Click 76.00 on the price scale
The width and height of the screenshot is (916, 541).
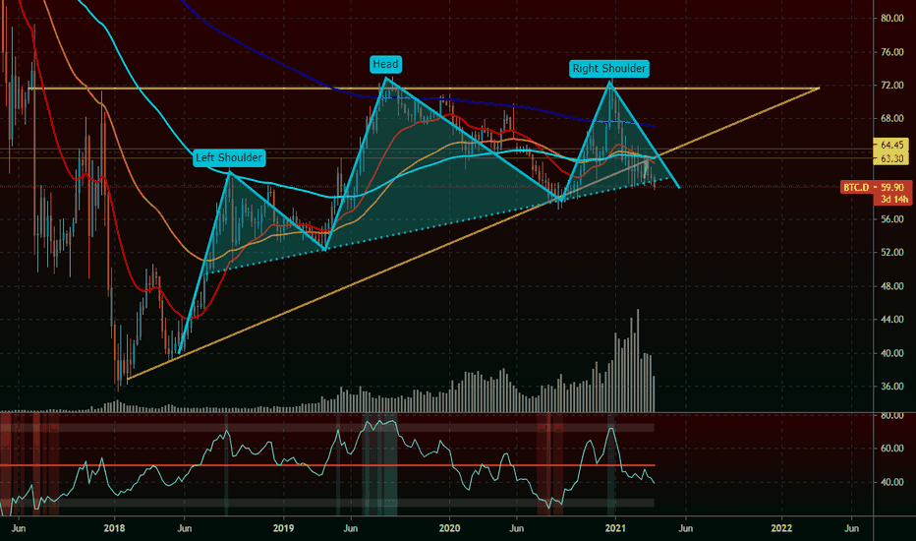892,52
